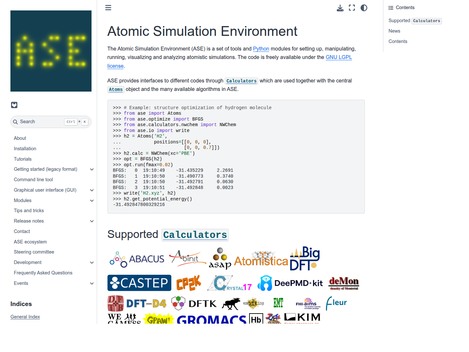This screenshot has width=469, height=352.
Task: Click Calculators link in Supported heading
Action: (195, 235)
